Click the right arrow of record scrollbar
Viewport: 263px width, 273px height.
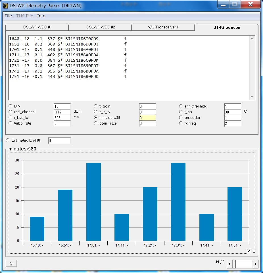click(x=256, y=264)
